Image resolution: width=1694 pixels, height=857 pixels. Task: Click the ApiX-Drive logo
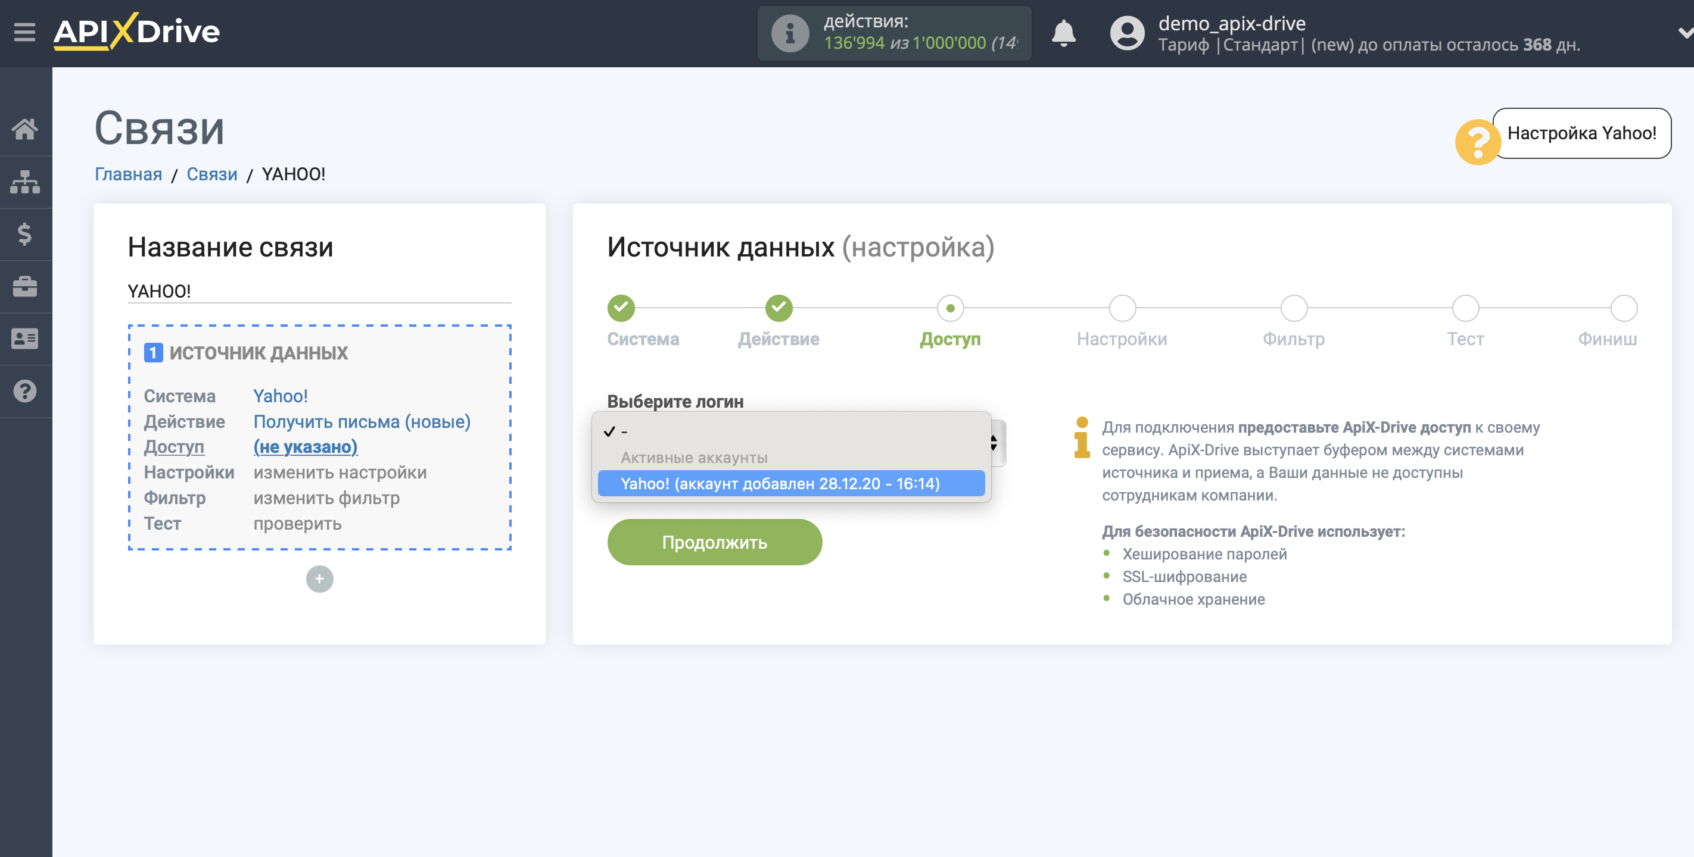coord(137,31)
